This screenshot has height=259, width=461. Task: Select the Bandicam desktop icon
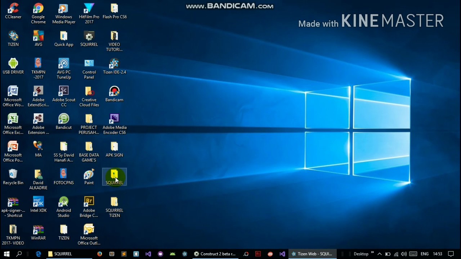[x=115, y=94]
